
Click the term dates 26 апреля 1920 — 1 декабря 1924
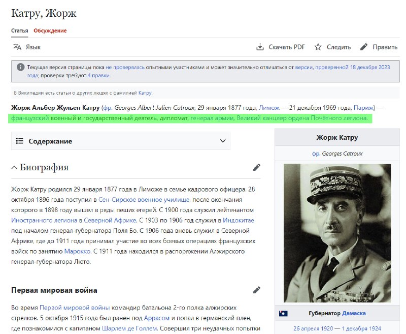tap(337, 328)
